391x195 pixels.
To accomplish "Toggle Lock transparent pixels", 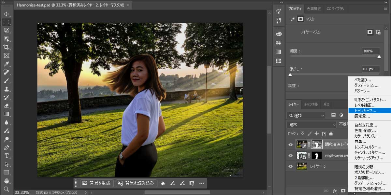I will coord(302,133).
